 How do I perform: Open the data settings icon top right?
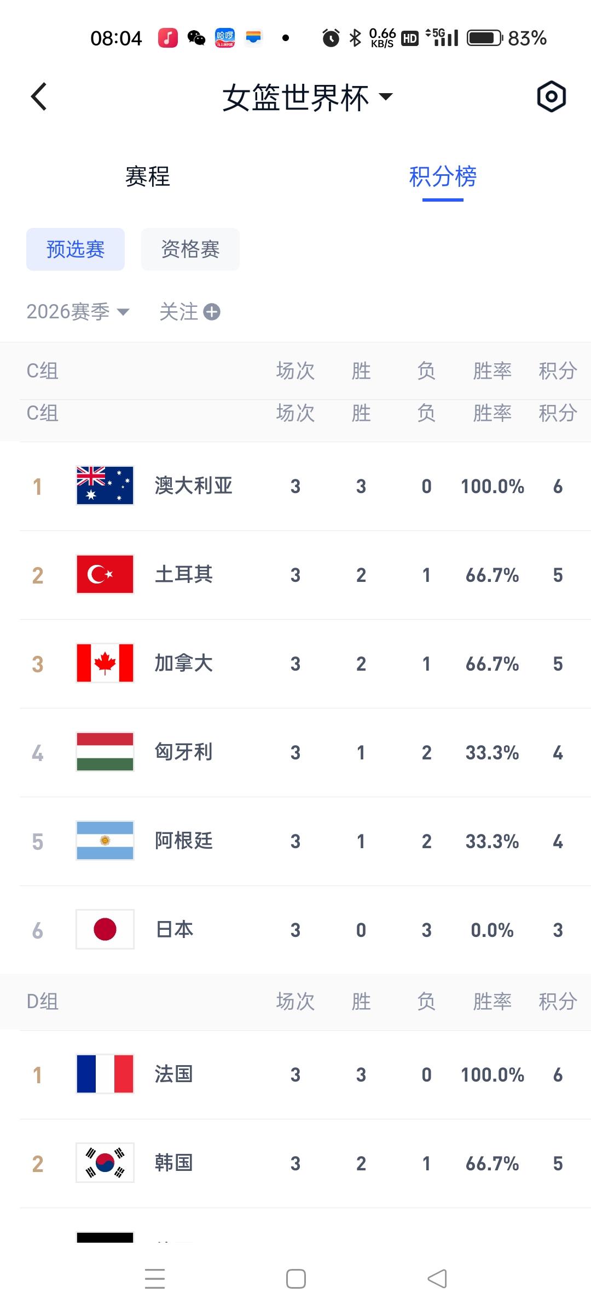[x=552, y=96]
